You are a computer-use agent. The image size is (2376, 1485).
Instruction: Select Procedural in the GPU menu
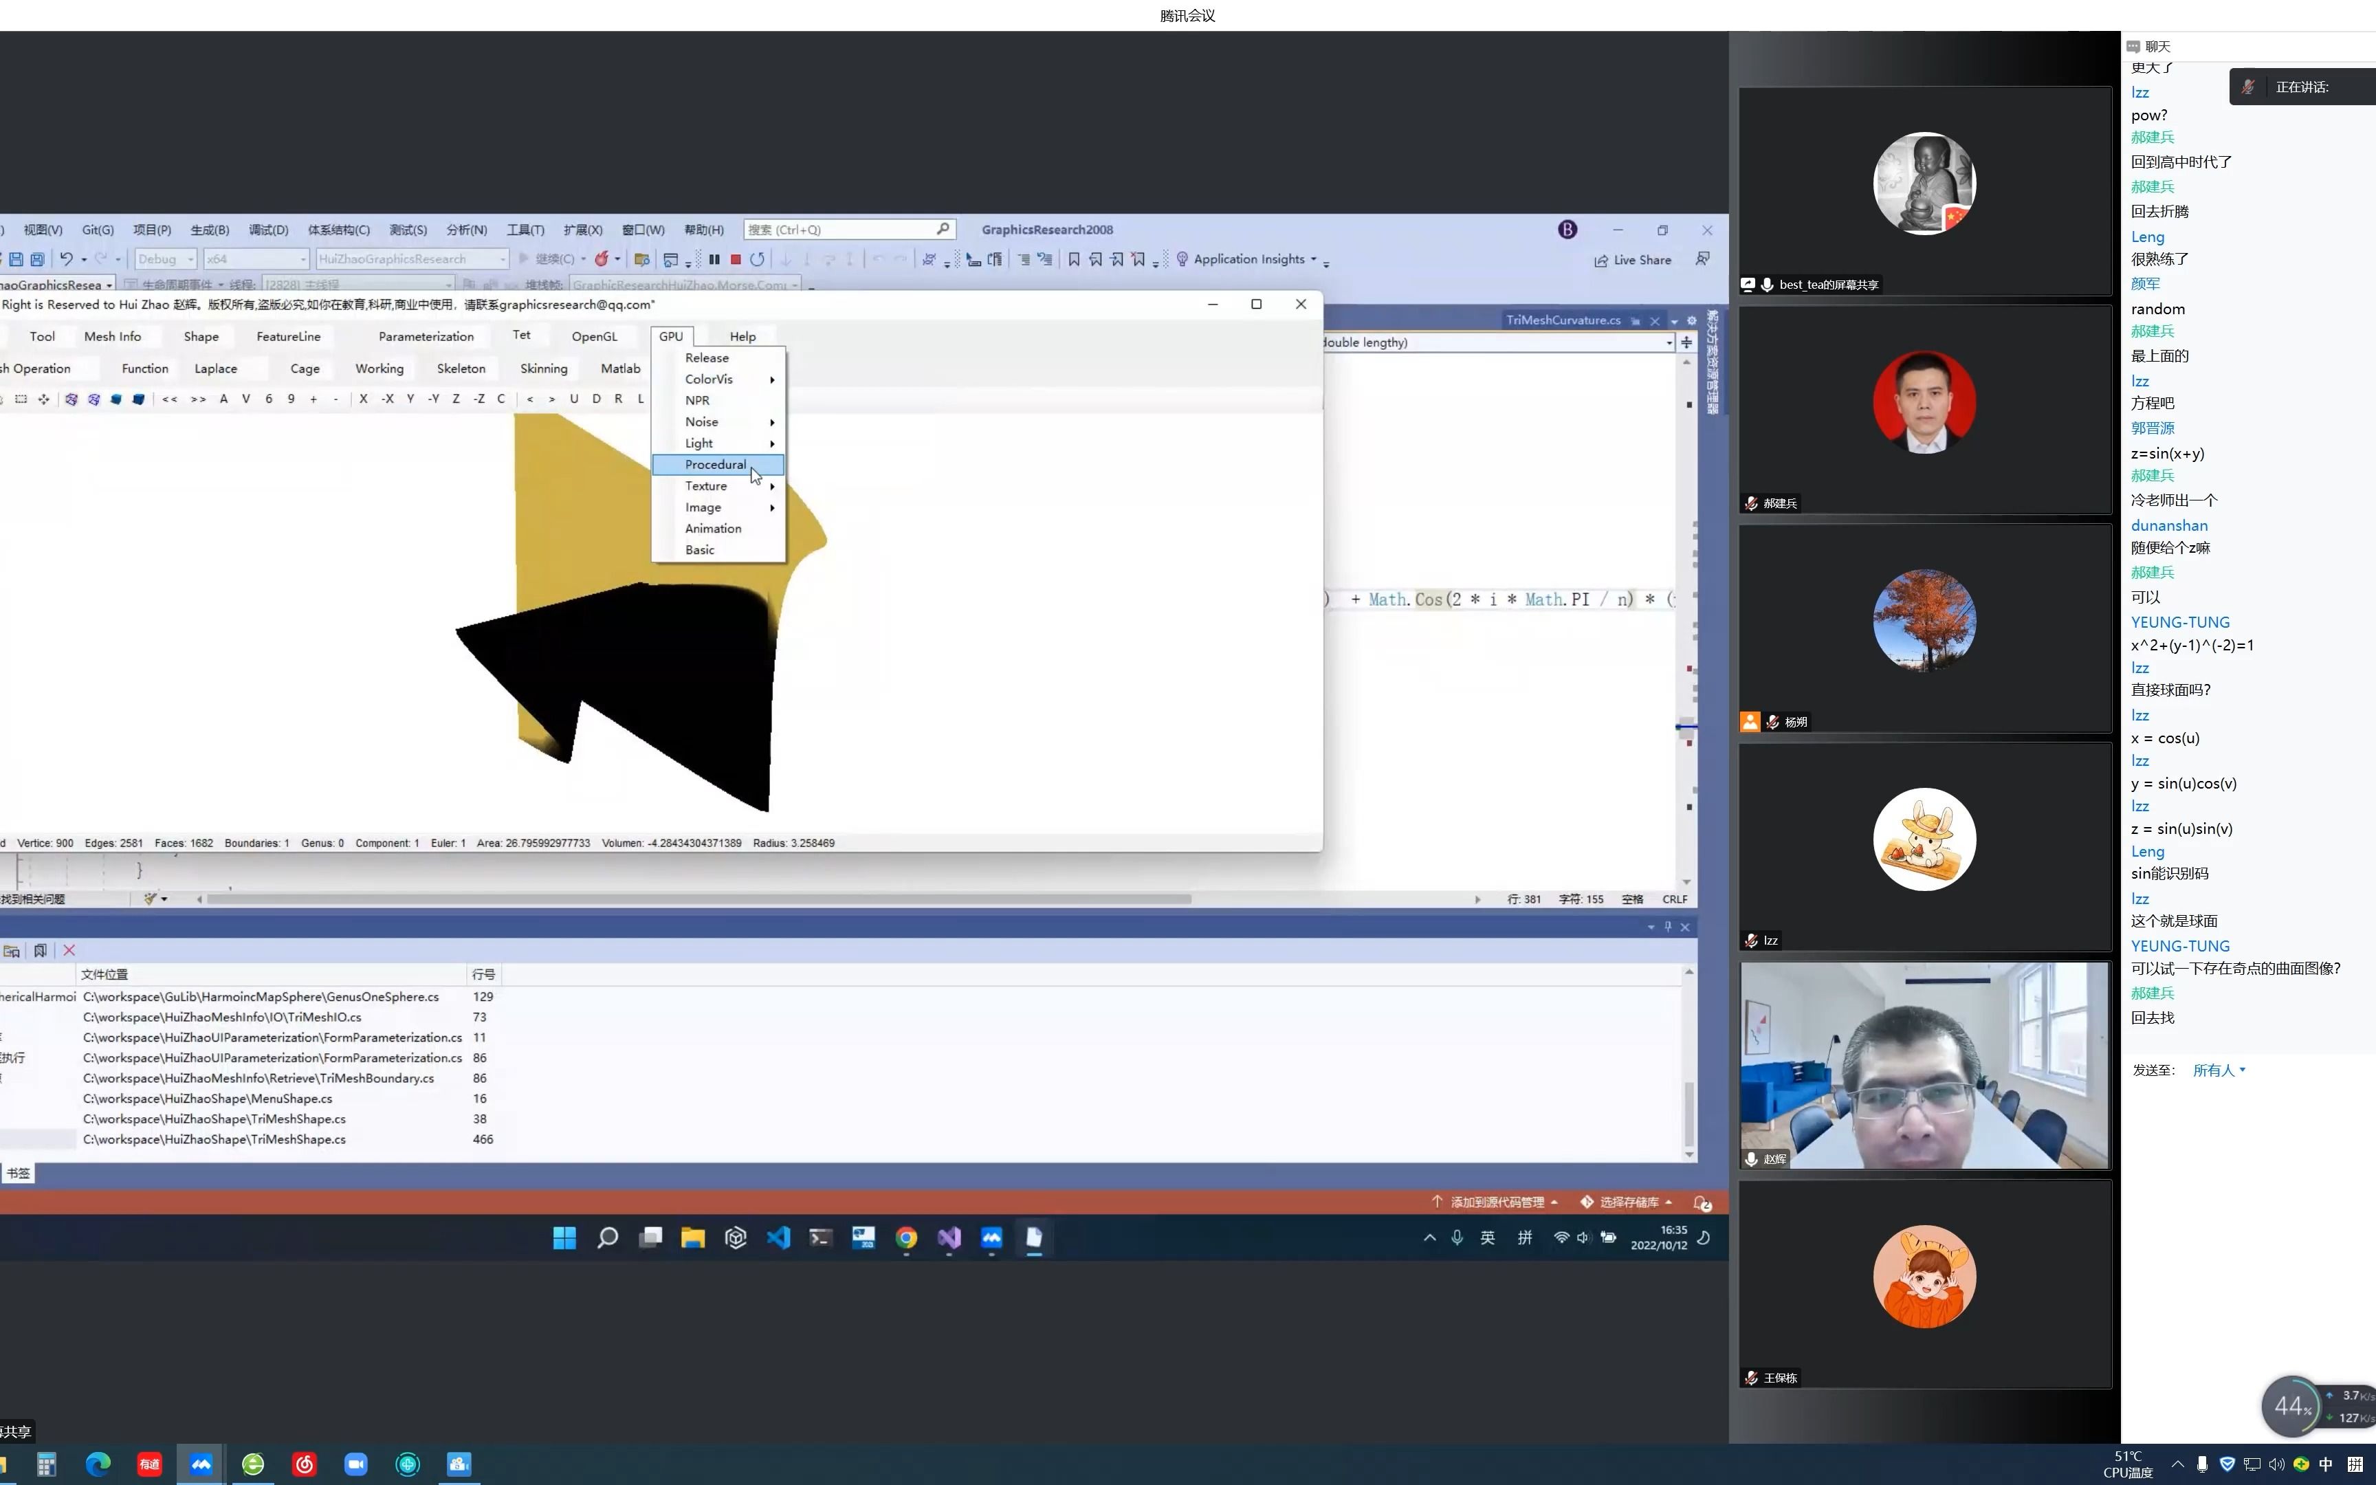(716, 465)
